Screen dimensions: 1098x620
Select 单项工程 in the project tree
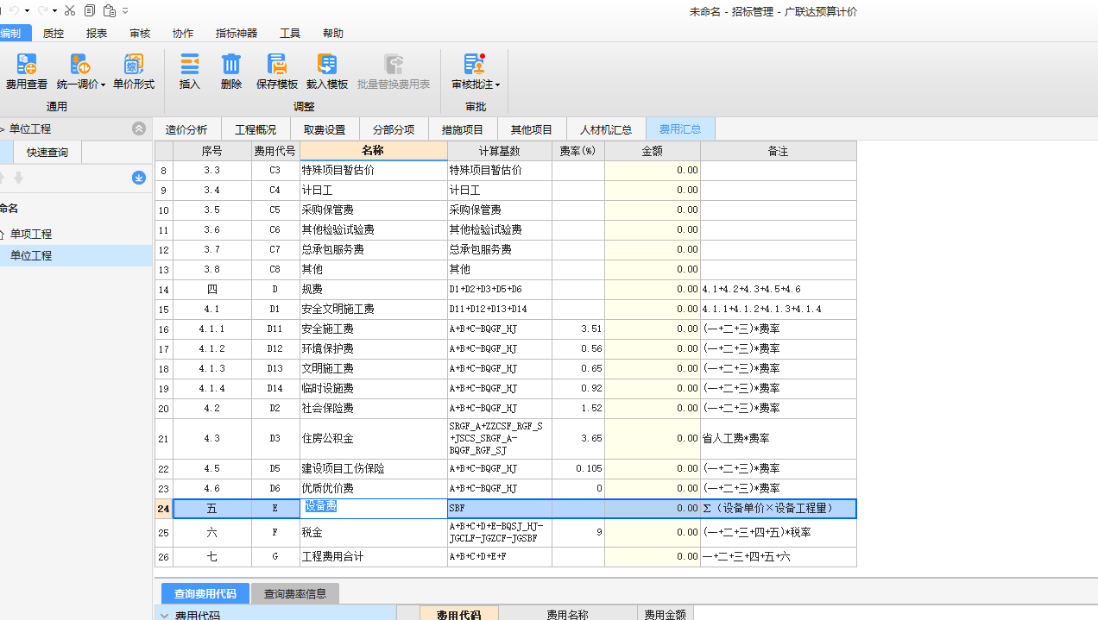pyautogui.click(x=31, y=234)
